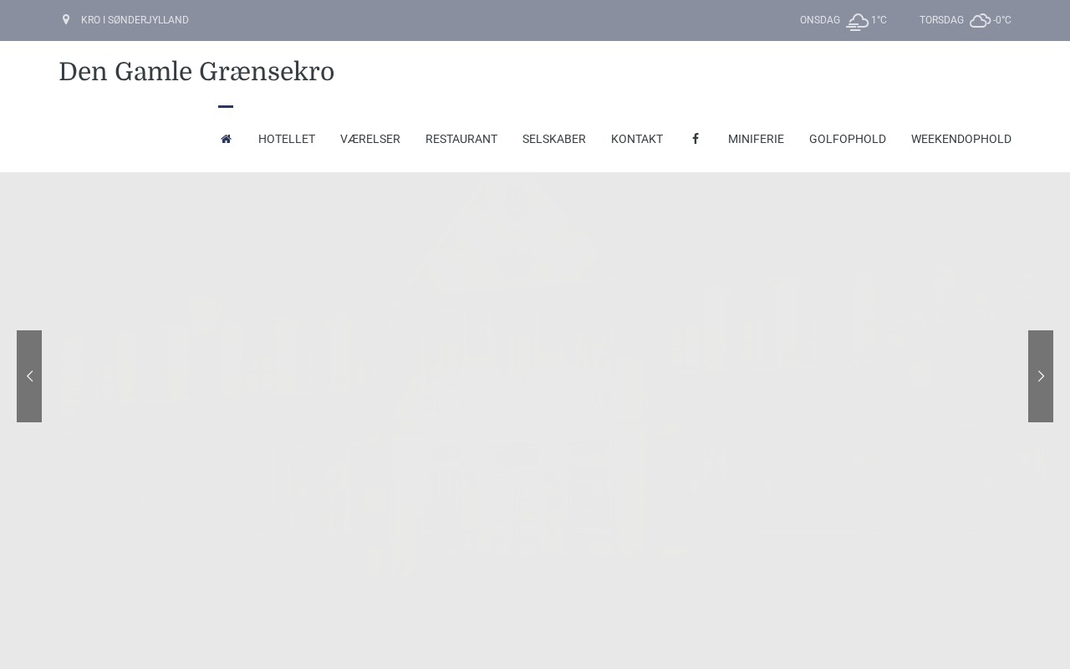Open the Hotellet menu item
This screenshot has height=669, width=1070.
click(287, 139)
